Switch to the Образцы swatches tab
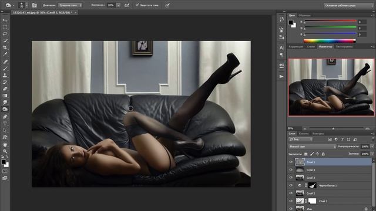 pyautogui.click(x=304, y=16)
